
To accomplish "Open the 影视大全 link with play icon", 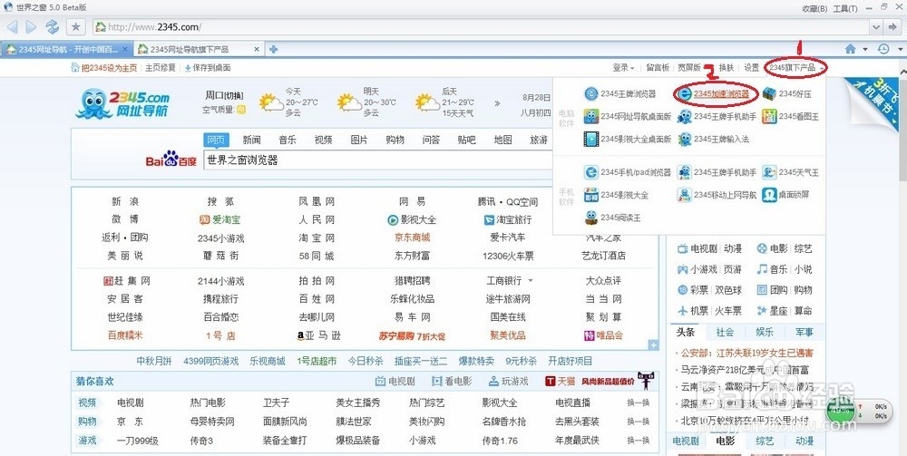I will (412, 219).
